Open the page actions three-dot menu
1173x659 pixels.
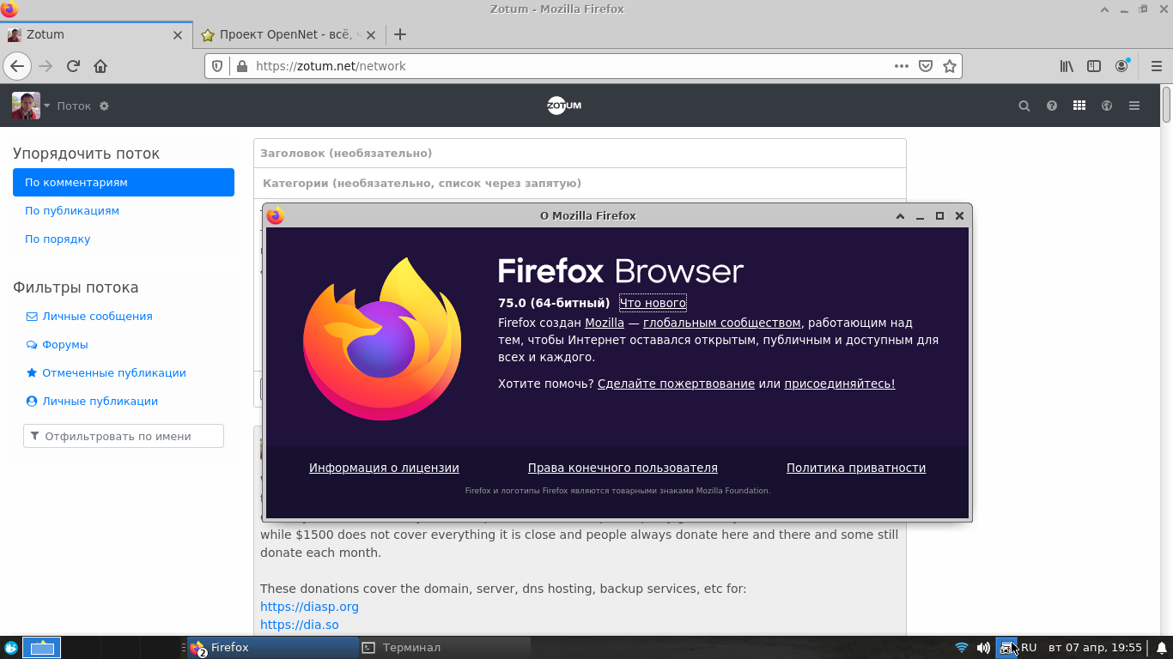coord(901,66)
